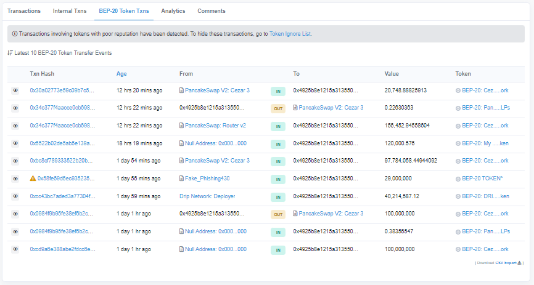This screenshot has height=285, width=534.
Task: Sort by the Age column header
Action: [121, 74]
